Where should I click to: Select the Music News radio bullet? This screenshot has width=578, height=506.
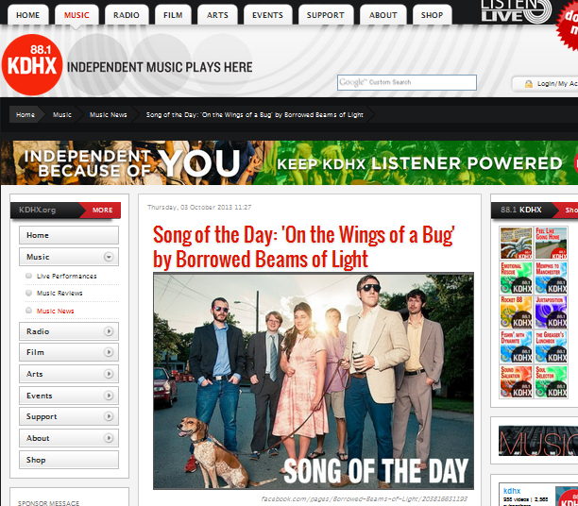click(x=28, y=311)
